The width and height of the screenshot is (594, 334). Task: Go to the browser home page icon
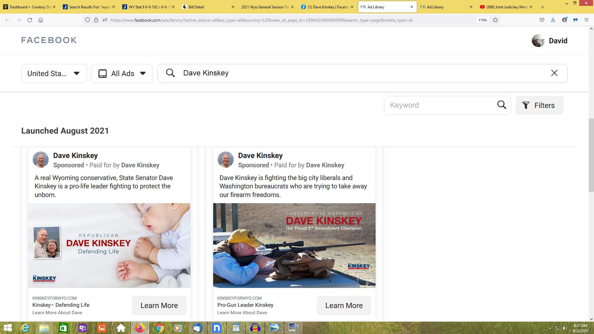tap(41, 20)
